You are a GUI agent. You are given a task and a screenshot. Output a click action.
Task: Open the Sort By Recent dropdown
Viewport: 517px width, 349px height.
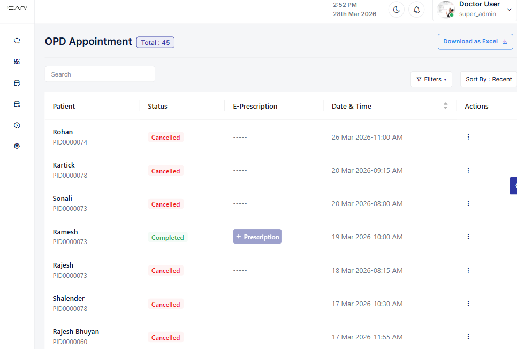(488, 79)
